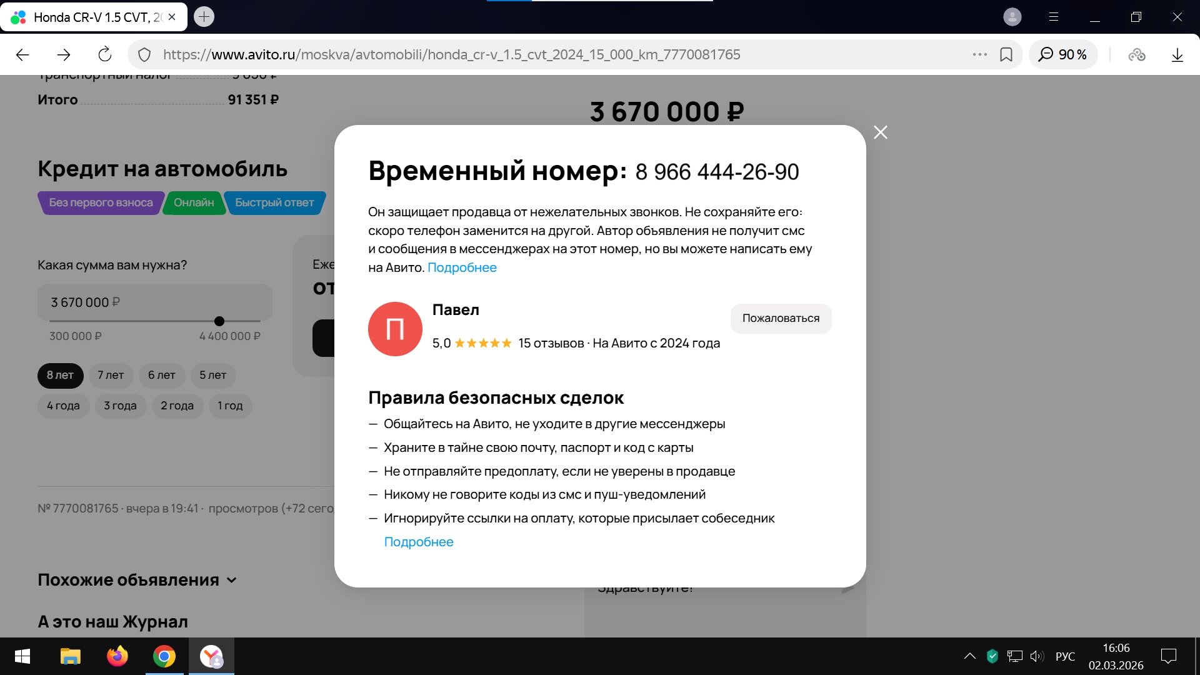Viewport: 1200px width, 675px height.
Task: Open the three-dots address bar menu
Action: (x=979, y=54)
